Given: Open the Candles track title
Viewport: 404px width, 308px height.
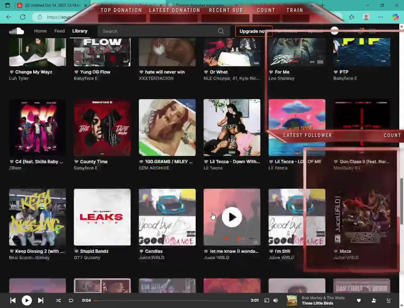Looking at the screenshot, I should tap(154, 252).
